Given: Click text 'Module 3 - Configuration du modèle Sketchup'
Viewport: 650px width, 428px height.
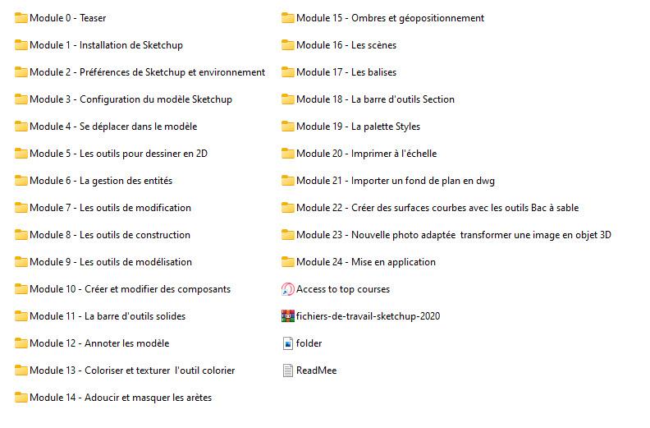Looking at the screenshot, I should pos(130,99).
